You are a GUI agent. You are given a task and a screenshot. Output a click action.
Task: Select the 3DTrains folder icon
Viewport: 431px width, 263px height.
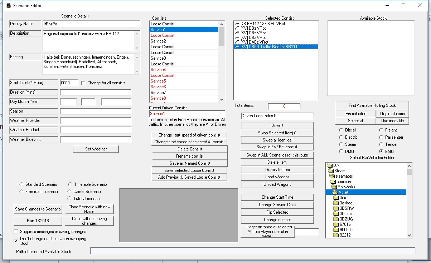(335, 214)
